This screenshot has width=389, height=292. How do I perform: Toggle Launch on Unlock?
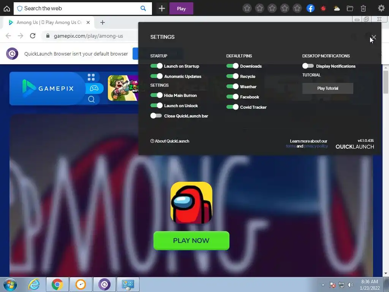pyautogui.click(x=156, y=106)
